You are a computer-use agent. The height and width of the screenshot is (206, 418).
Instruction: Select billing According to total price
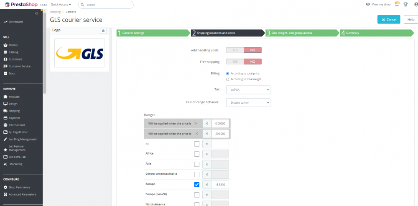(227, 74)
